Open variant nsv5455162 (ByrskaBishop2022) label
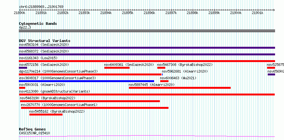The width and height of the screenshot is (284, 140). pyautogui.click(x=57, y=111)
